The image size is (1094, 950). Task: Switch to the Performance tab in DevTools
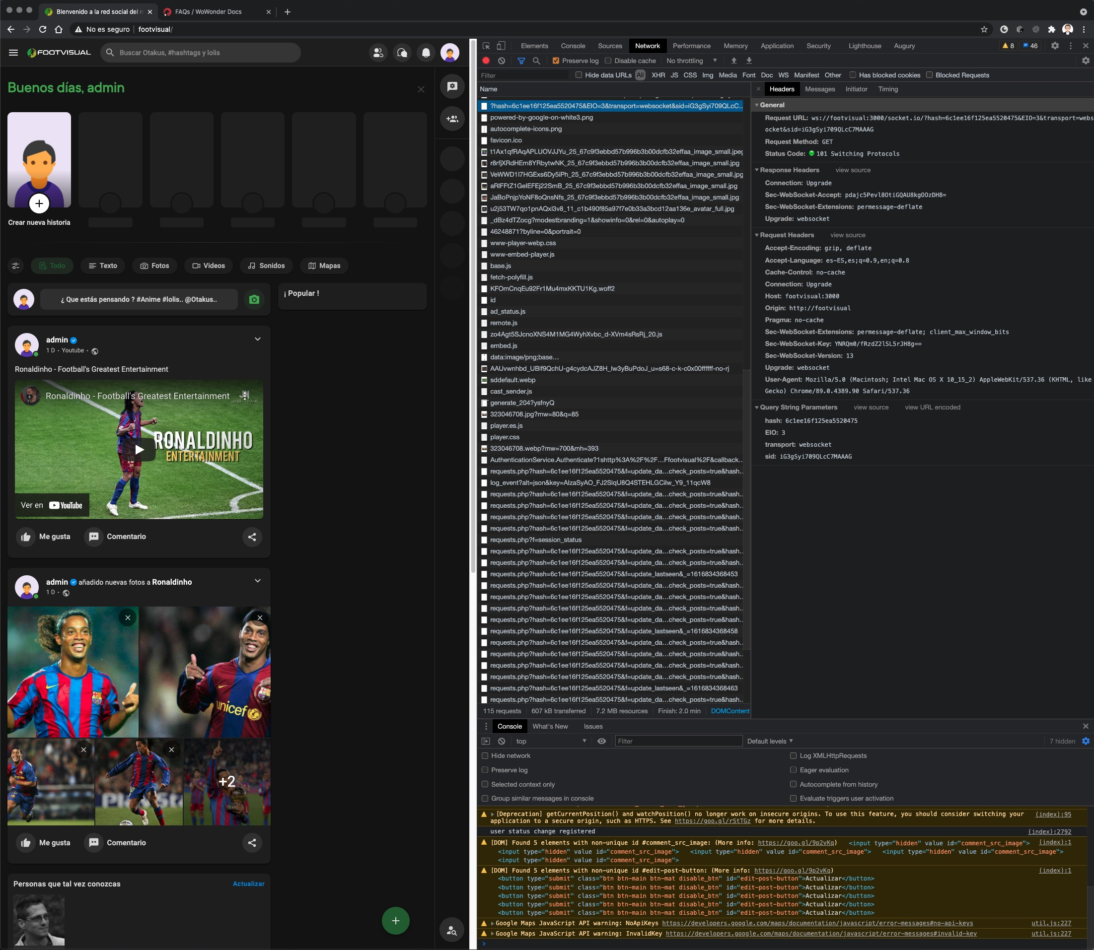691,46
